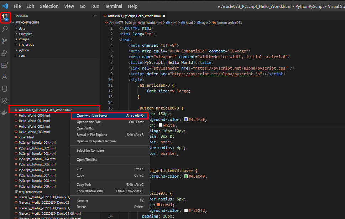Viewport: 345px width, 219px height.
Task: Choose Delete in the context menu
Action: pyautogui.click(x=110, y=207)
